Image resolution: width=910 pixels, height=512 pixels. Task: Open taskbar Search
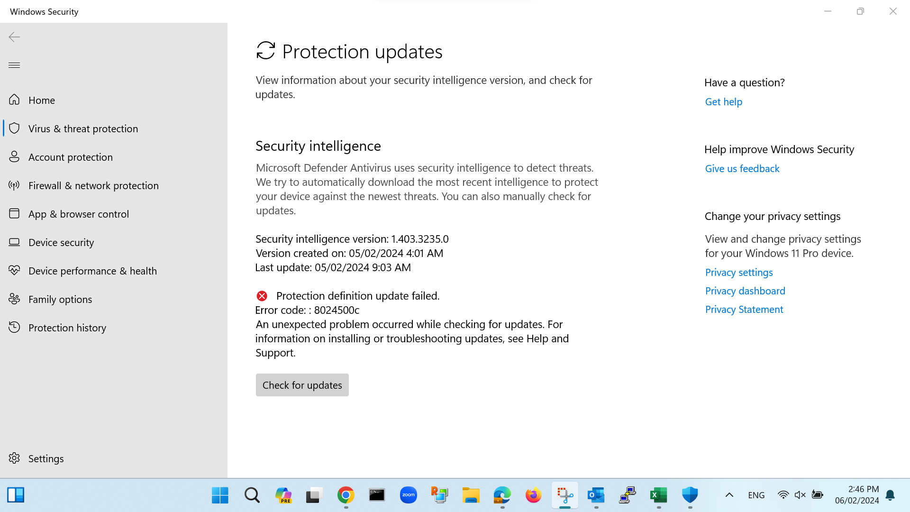pos(252,495)
